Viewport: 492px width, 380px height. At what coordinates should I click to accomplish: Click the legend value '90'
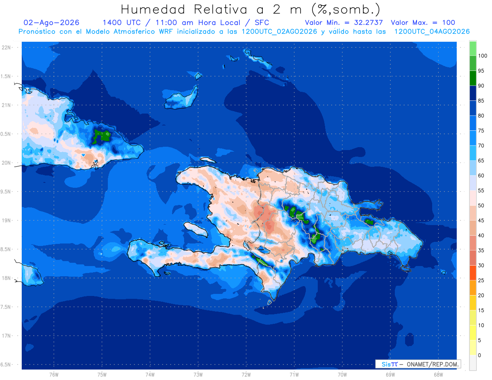coord(481,86)
